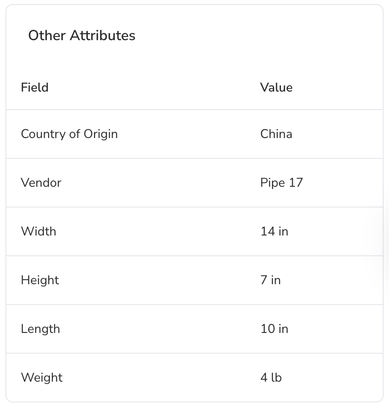Select the Length field label
This screenshot has width=389, height=406.
point(41,329)
